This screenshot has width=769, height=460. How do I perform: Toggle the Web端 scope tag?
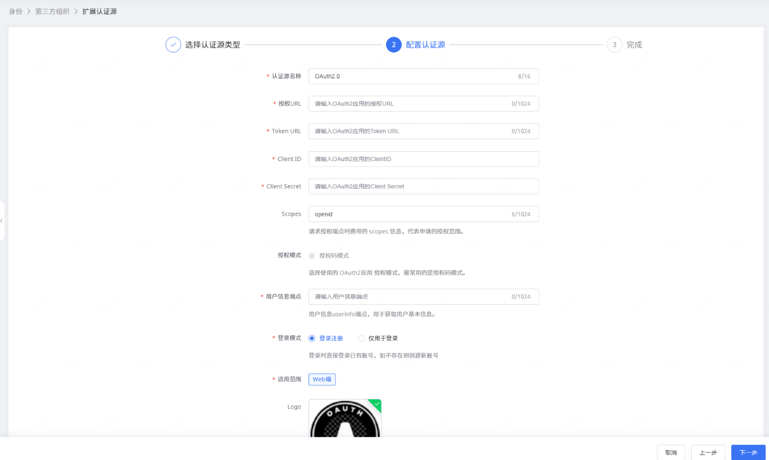(322, 379)
